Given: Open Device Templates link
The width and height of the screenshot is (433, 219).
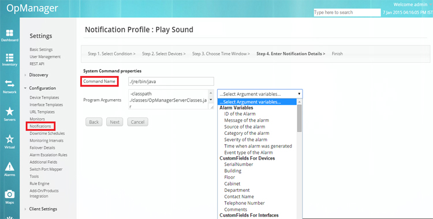Looking at the screenshot, I should [x=44, y=97].
